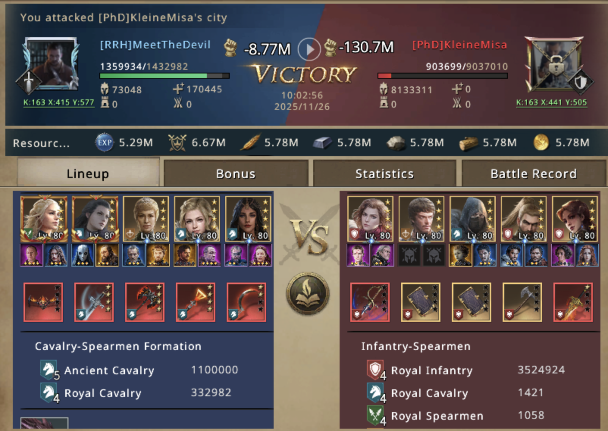Click attacker's curved scythe weapon icon
Screen dimensions: 608x431
coord(246,302)
